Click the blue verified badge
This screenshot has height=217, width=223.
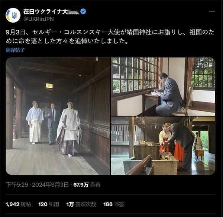pyautogui.click(x=83, y=11)
